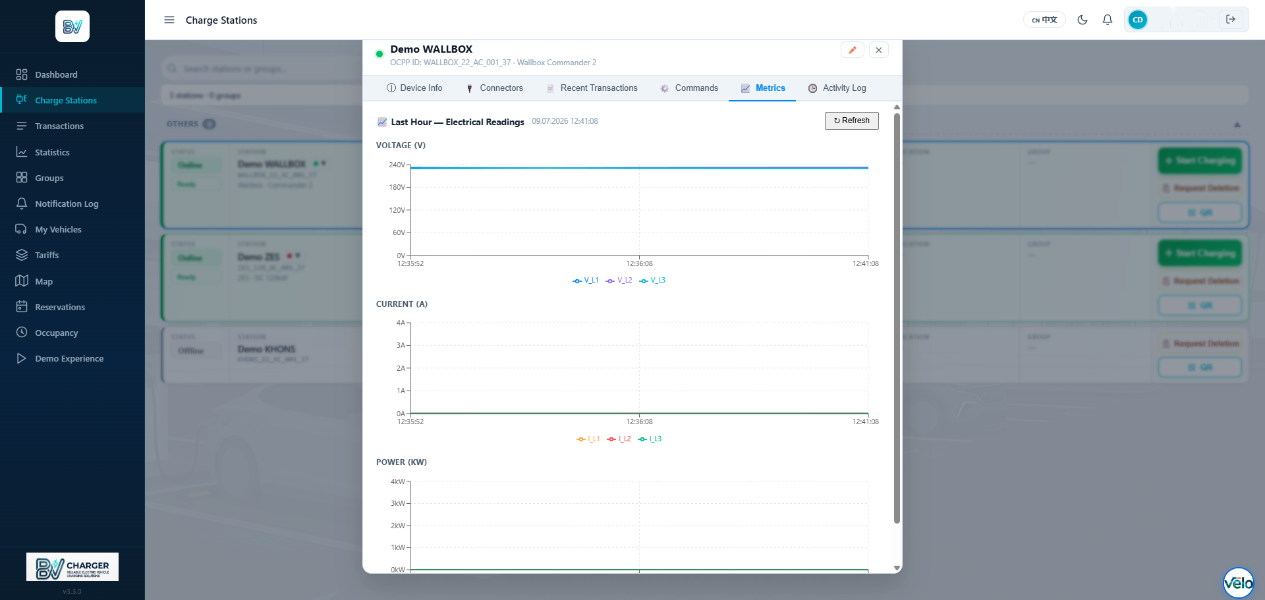Switch language with the 中文 button
Screen dimensions: 1265x600
[1044, 20]
